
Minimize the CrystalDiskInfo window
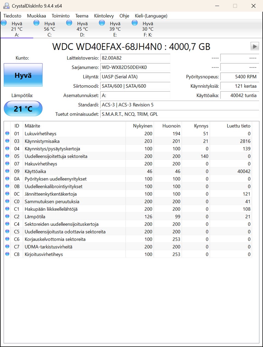tap(217, 6)
